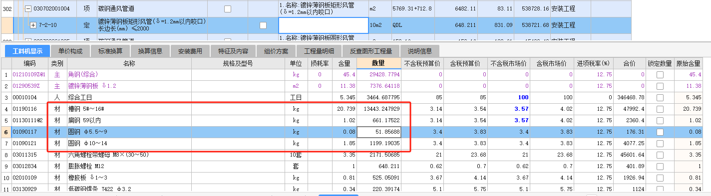Toggle 锁定数量 checkbox for 圆钢 φ10~14

[660, 143]
